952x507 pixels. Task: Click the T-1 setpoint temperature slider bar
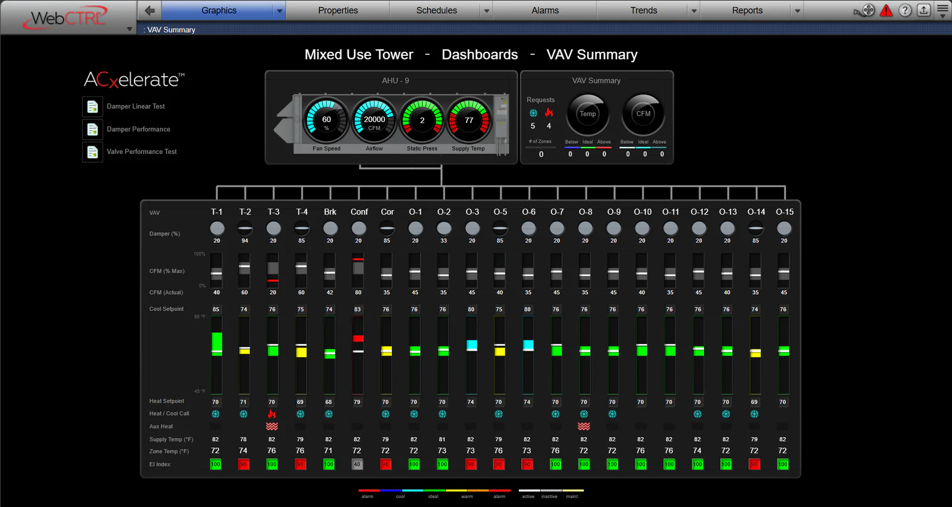(x=217, y=355)
